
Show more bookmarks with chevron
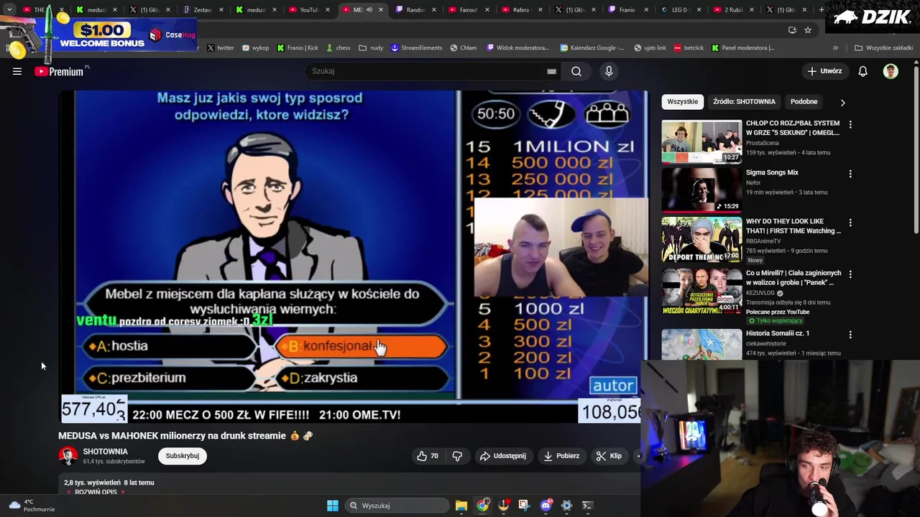click(x=835, y=48)
